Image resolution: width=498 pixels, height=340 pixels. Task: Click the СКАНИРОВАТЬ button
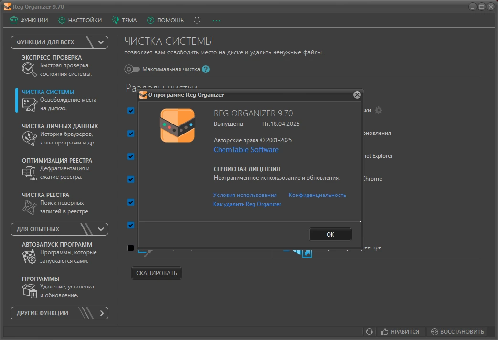pos(157,273)
